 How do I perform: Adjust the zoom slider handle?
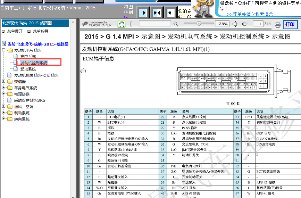pos(199,24)
